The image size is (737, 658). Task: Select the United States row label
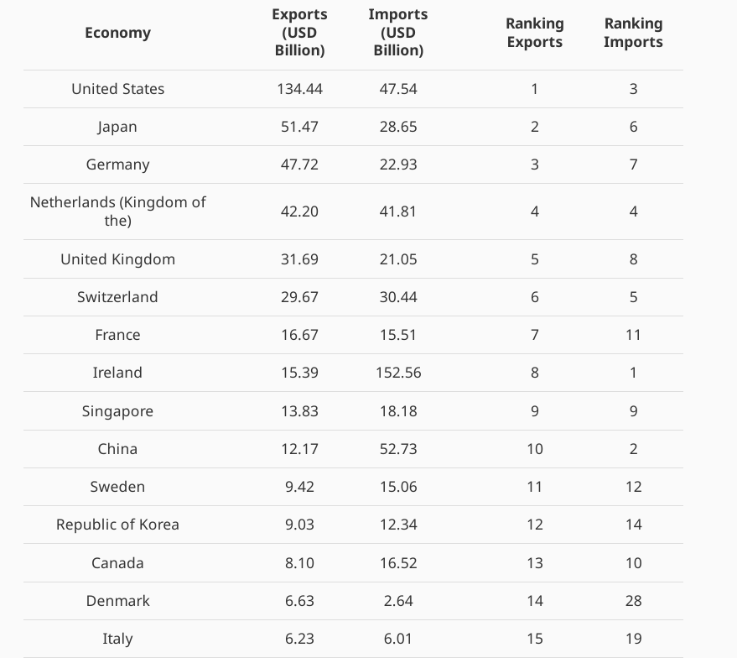117,89
